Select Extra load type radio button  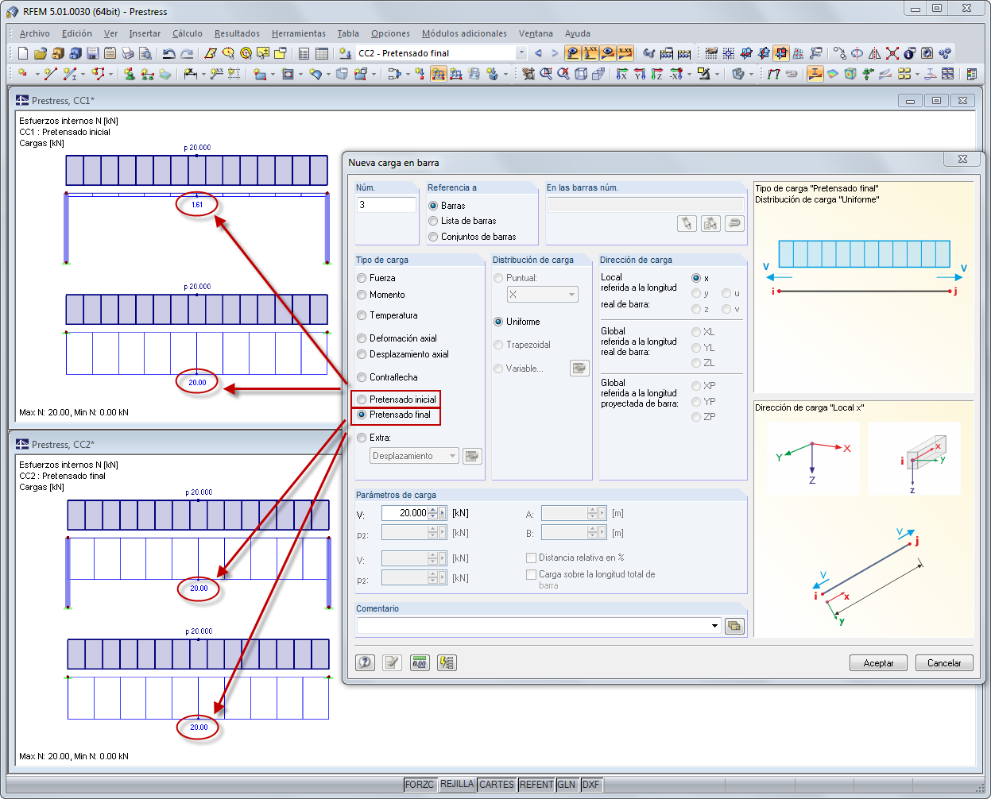coord(362,438)
